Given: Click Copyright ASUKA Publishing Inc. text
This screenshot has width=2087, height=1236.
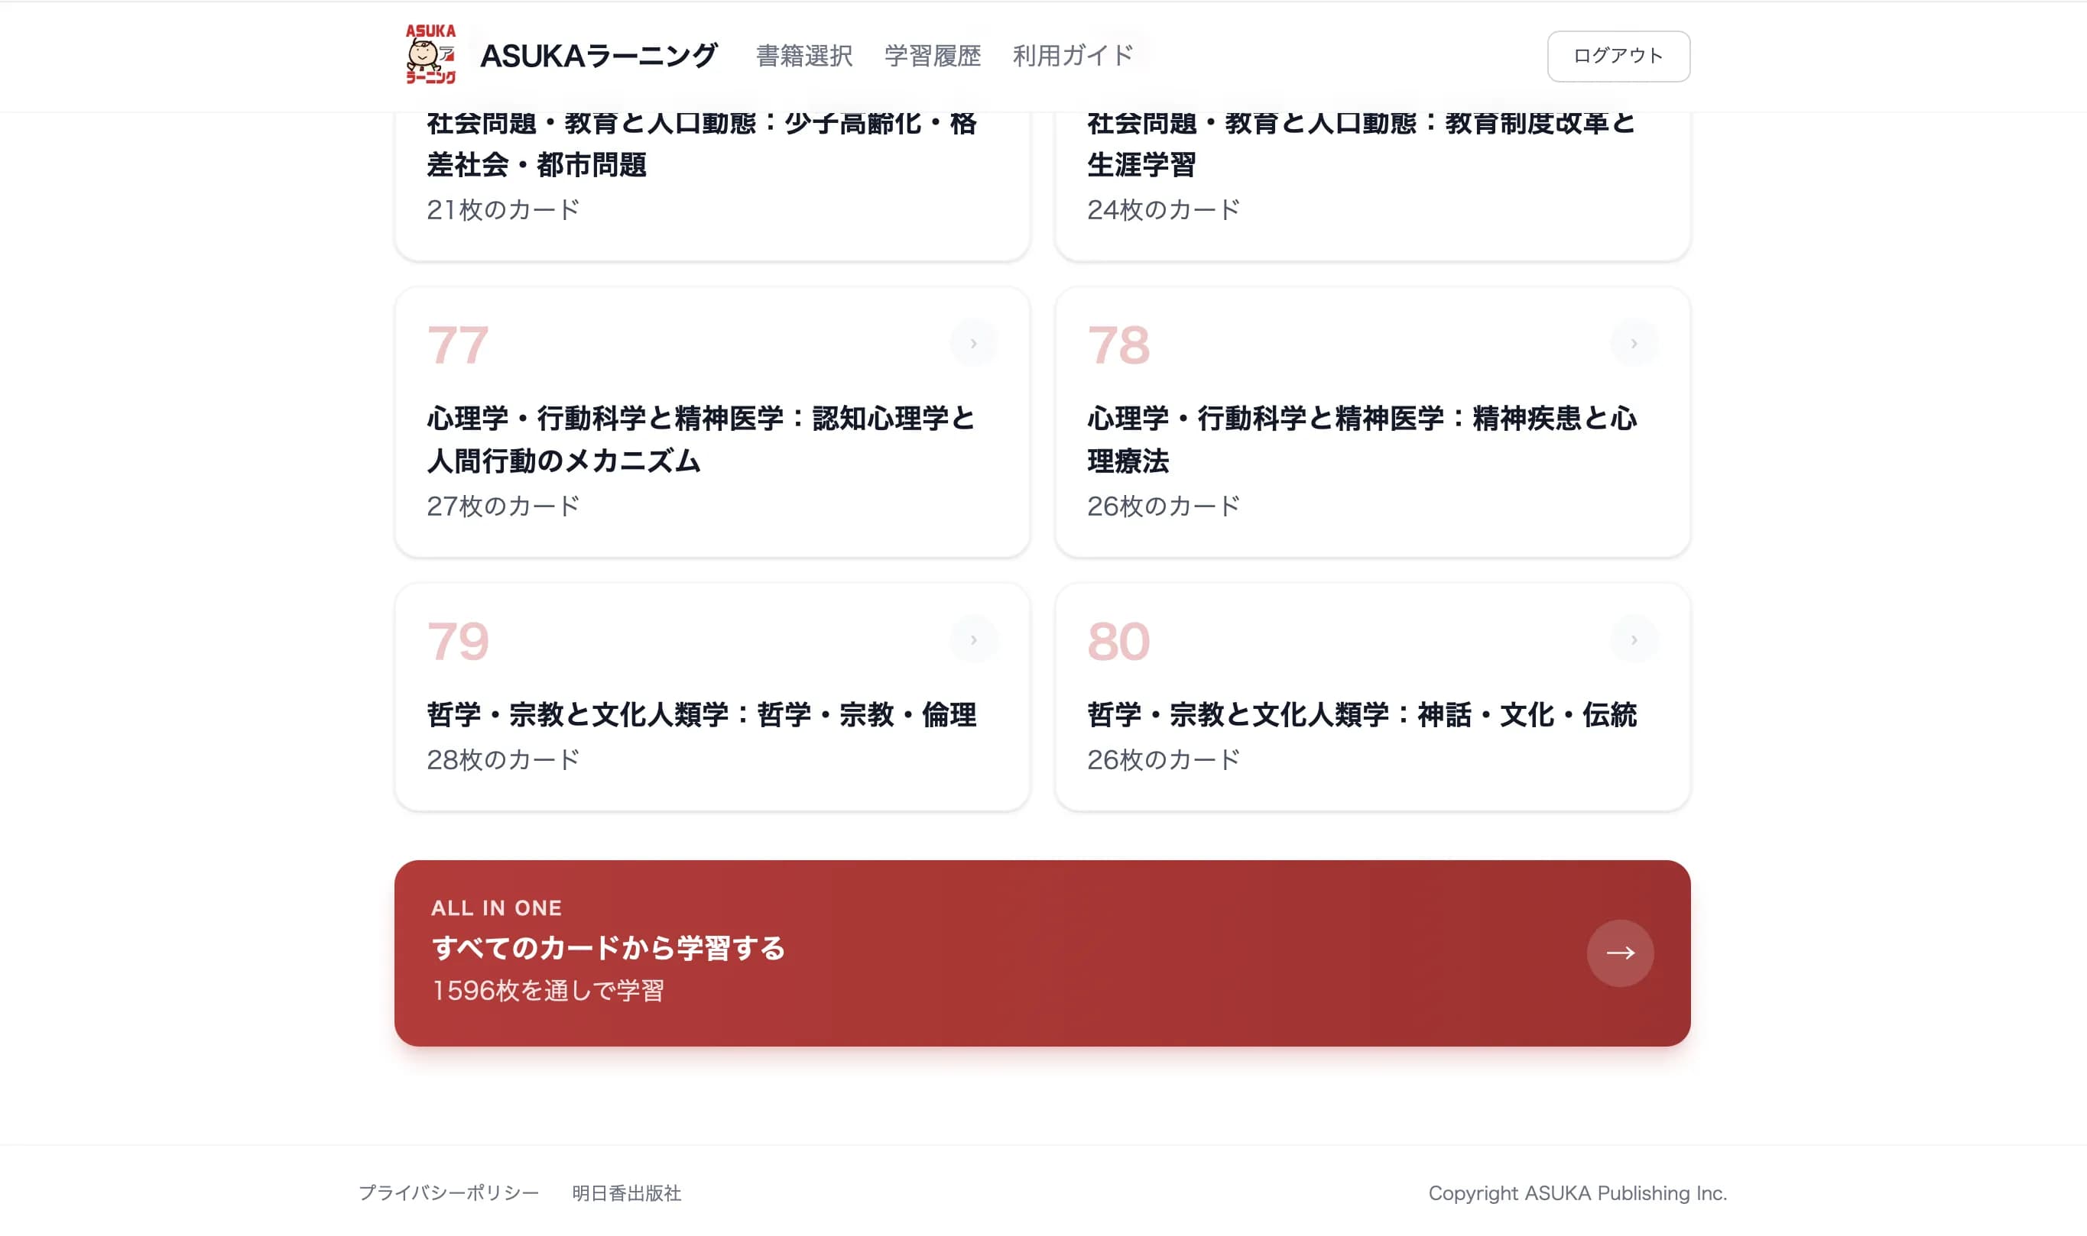Looking at the screenshot, I should coord(1577,1192).
